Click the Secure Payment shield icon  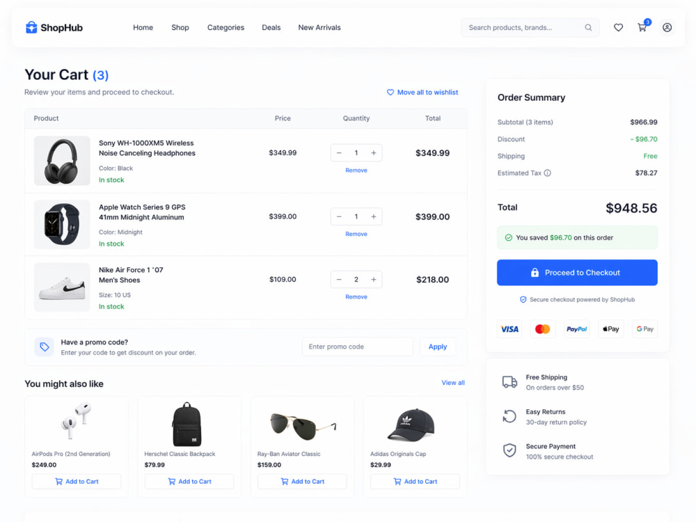tap(509, 450)
